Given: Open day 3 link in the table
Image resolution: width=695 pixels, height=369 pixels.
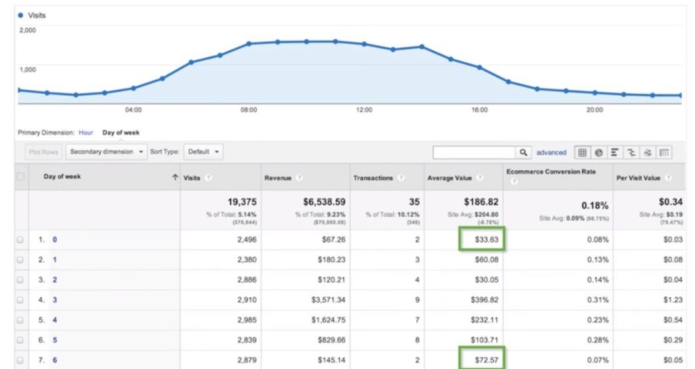Looking at the screenshot, I should tap(55, 300).
